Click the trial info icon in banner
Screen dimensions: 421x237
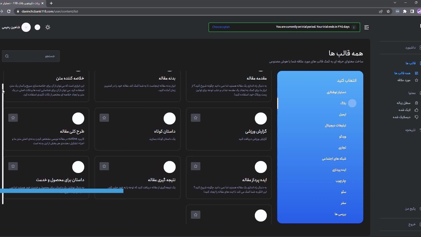tap(354, 27)
